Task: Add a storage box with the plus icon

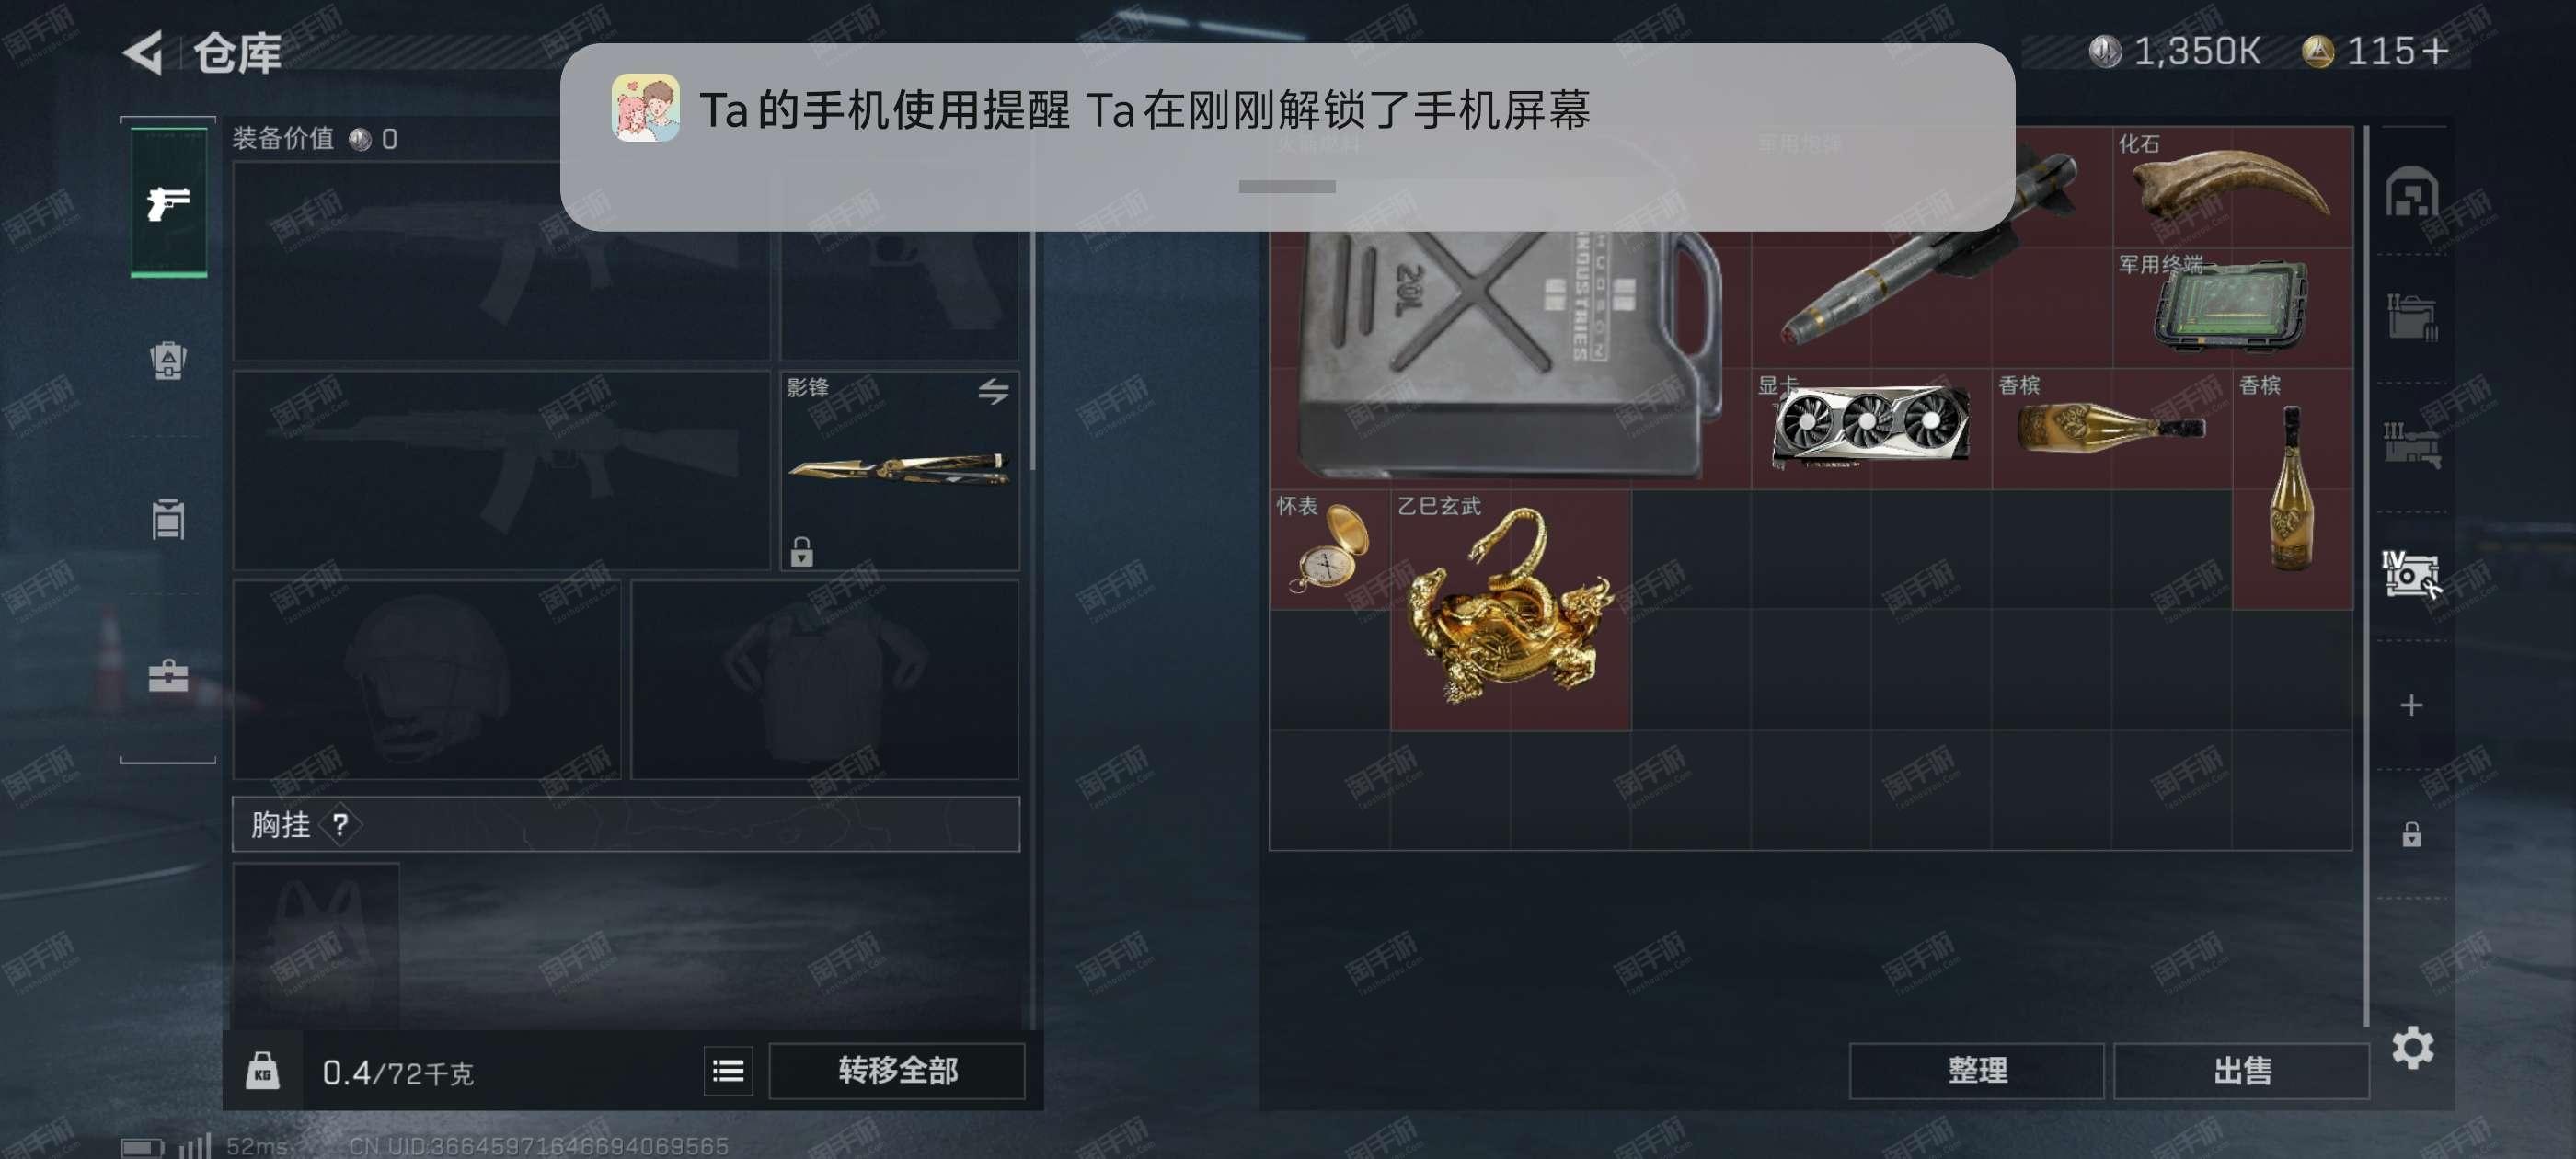Action: [x=2411, y=705]
